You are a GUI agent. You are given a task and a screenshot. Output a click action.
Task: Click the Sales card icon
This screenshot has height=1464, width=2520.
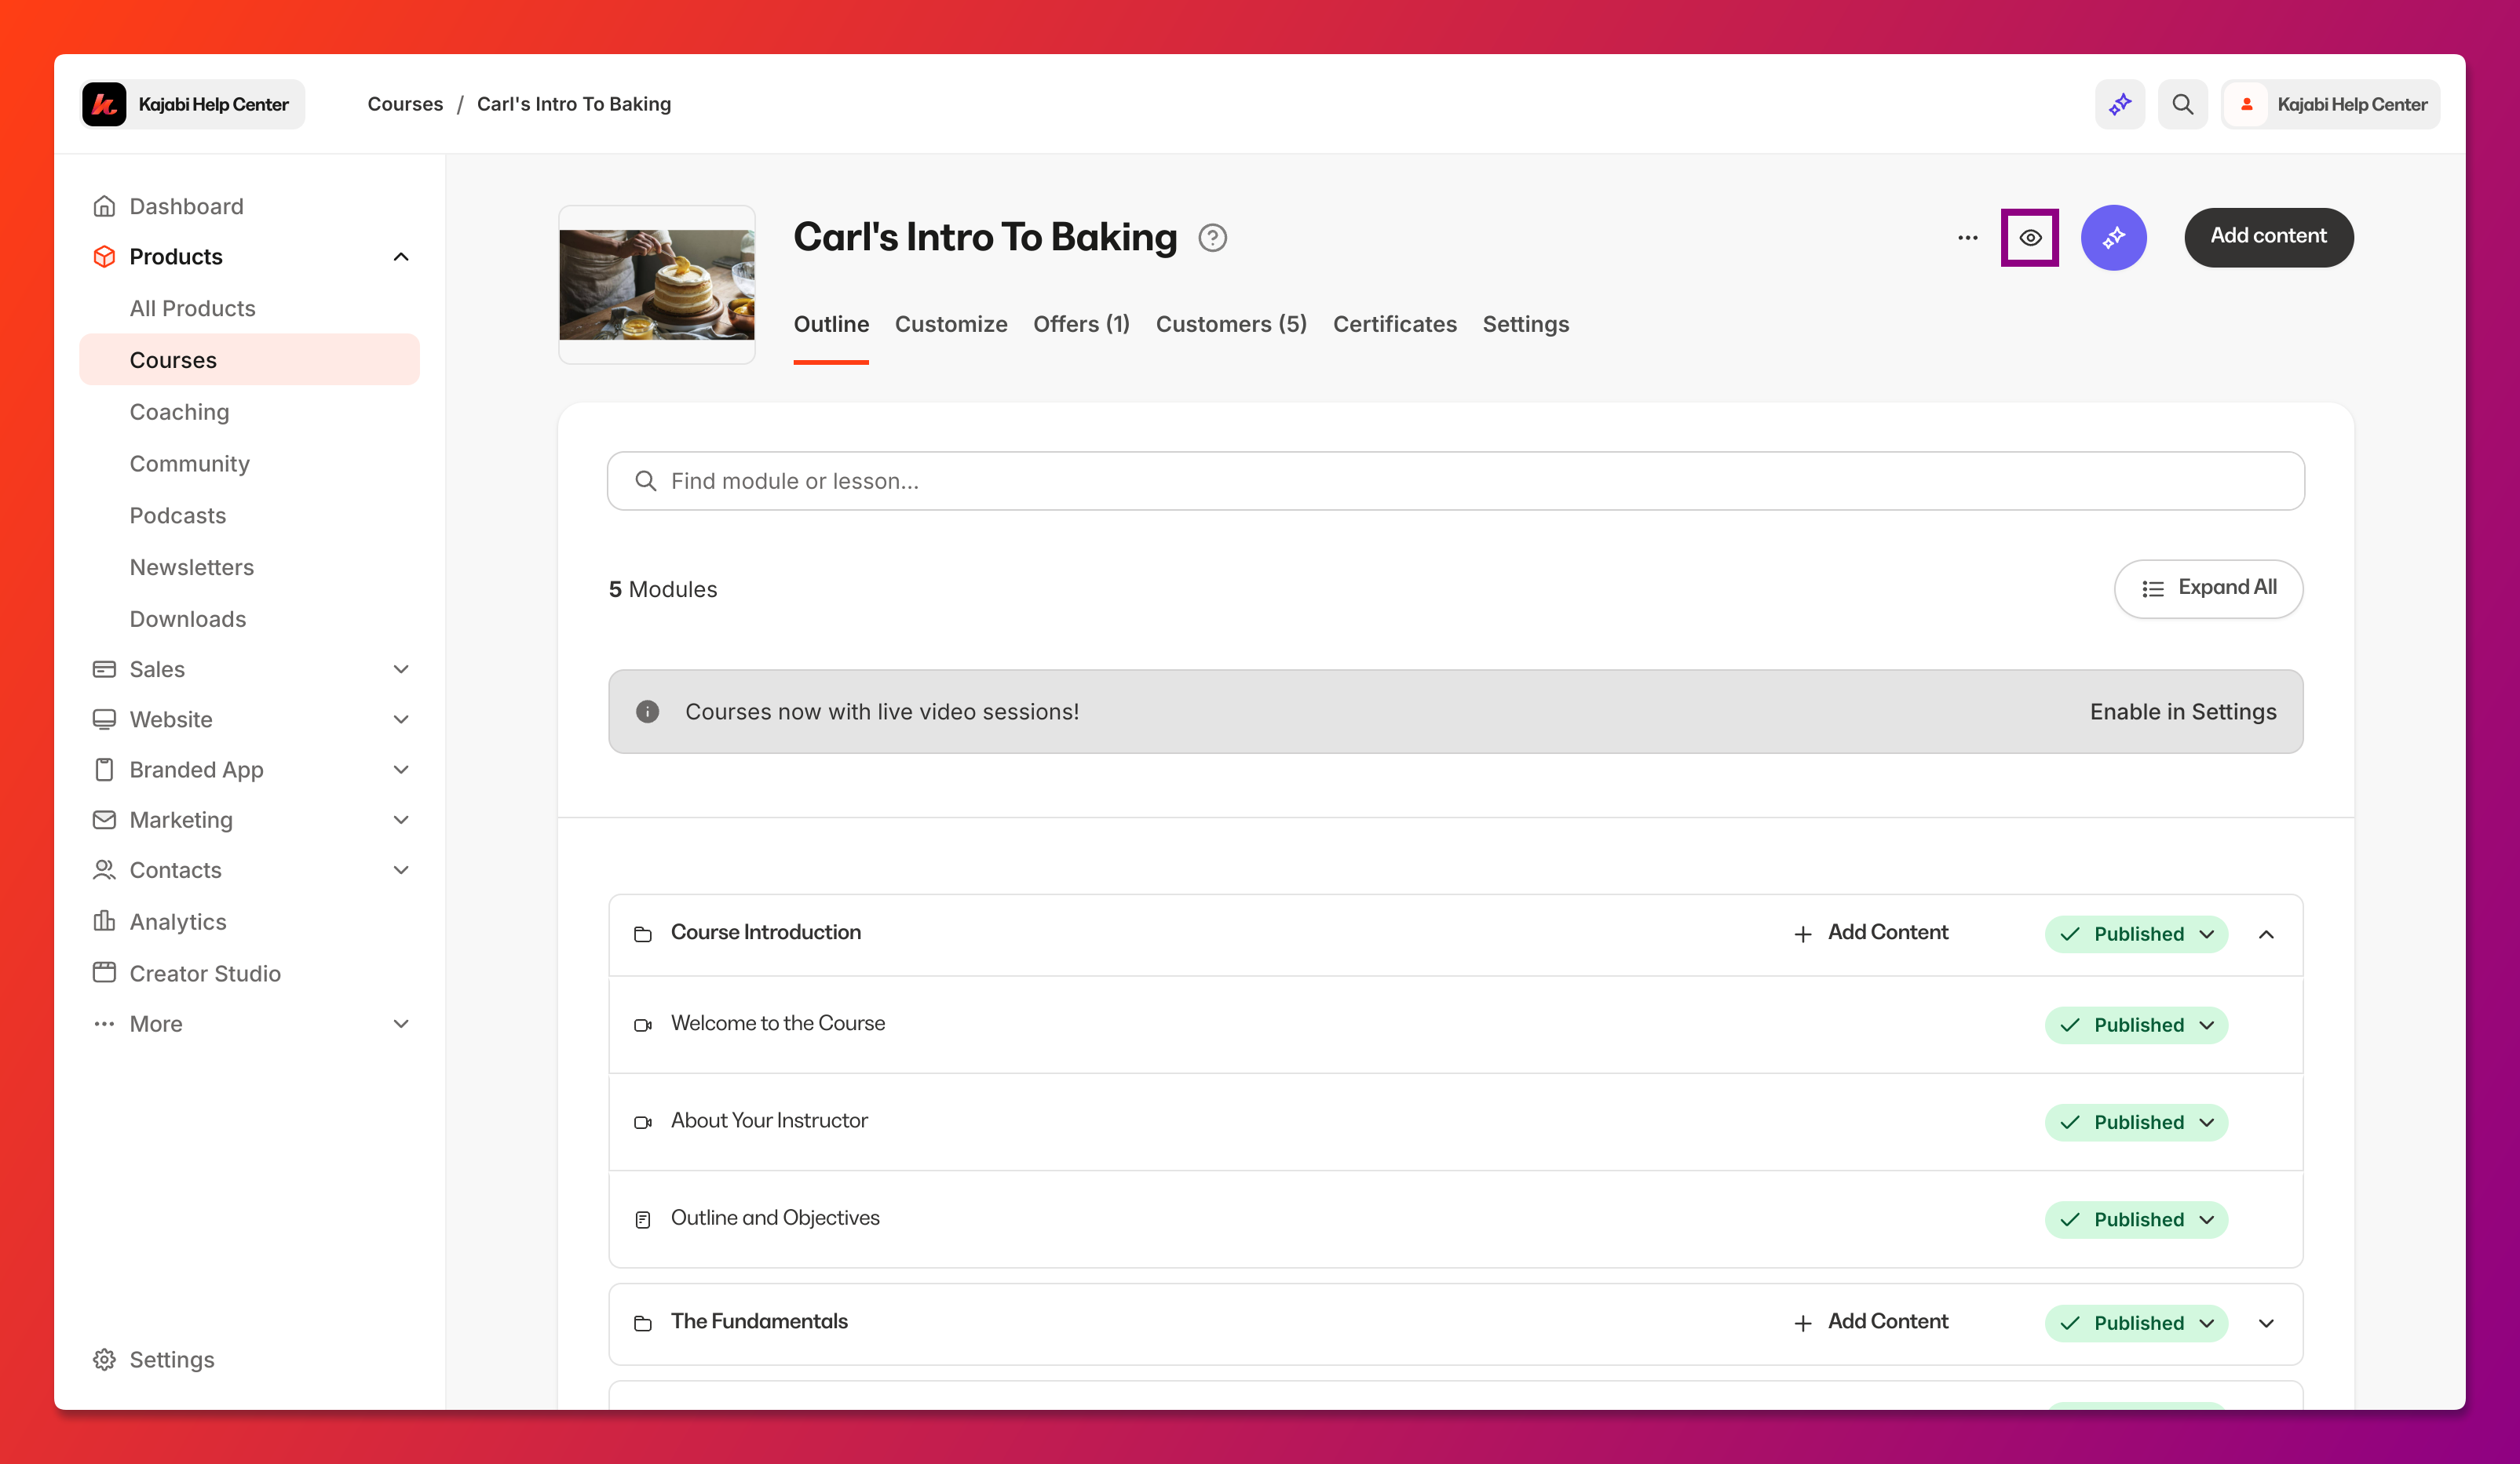(x=104, y=668)
